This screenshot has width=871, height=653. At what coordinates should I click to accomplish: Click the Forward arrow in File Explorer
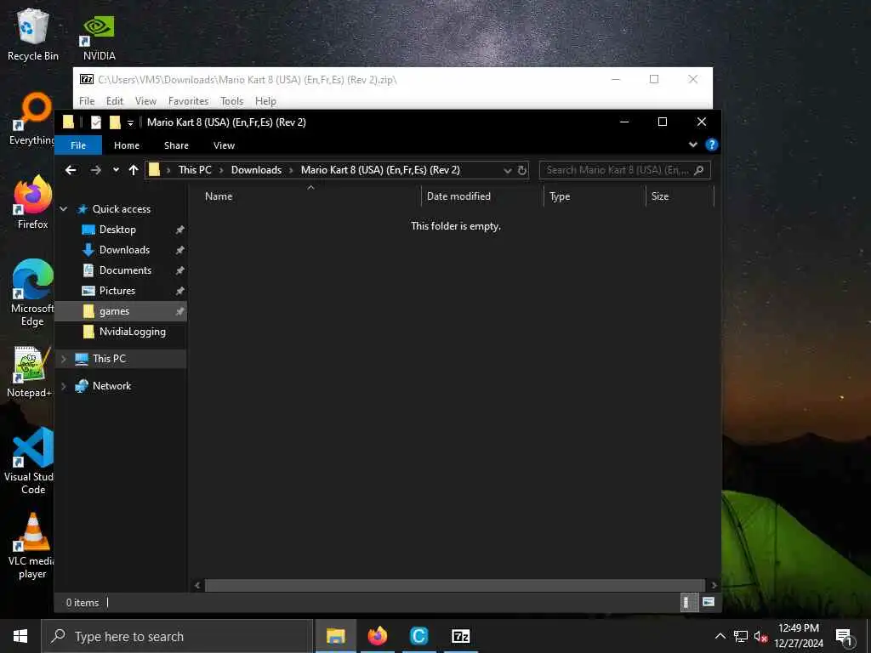(x=95, y=170)
